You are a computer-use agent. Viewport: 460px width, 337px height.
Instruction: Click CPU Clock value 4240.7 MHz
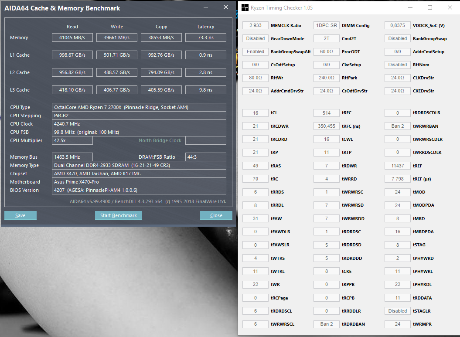[x=139, y=124]
